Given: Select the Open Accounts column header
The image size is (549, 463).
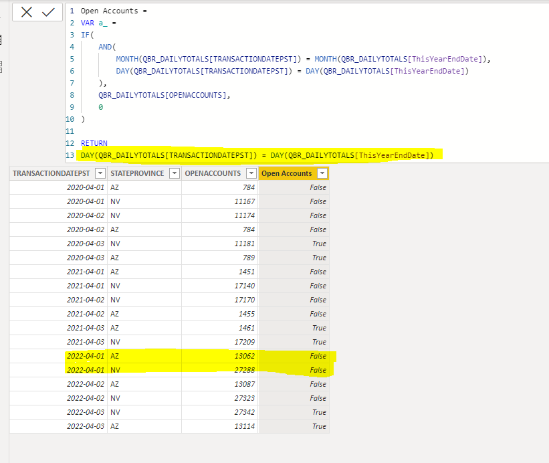Looking at the screenshot, I should pyautogui.click(x=286, y=173).
